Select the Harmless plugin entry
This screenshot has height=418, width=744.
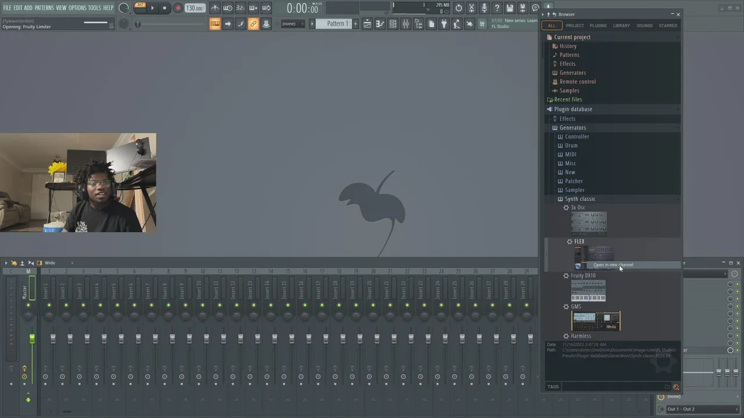(x=581, y=336)
